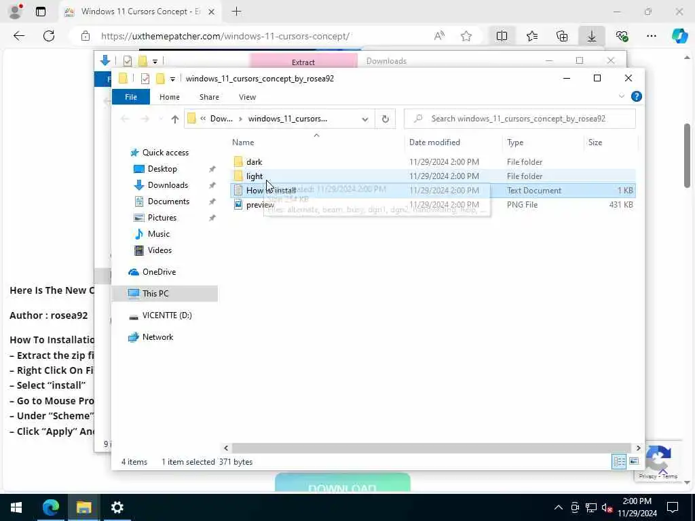695x521 pixels.
Task: Sort by Type column header
Action: pos(515,142)
